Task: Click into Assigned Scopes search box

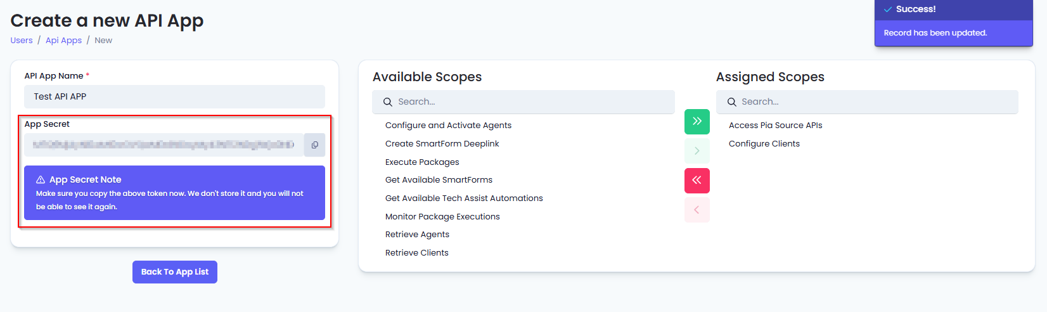Action: click(x=875, y=102)
